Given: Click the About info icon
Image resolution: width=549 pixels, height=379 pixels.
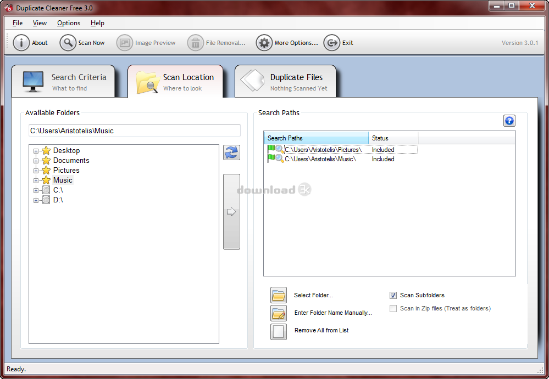Looking at the screenshot, I should [x=21, y=43].
